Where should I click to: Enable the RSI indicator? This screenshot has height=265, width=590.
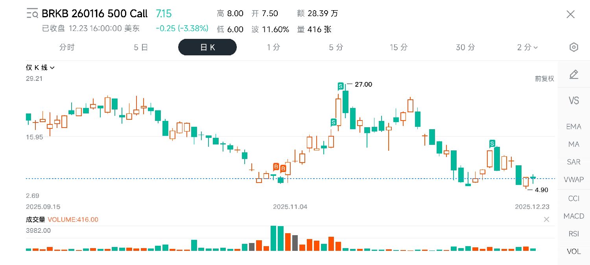tap(573, 234)
